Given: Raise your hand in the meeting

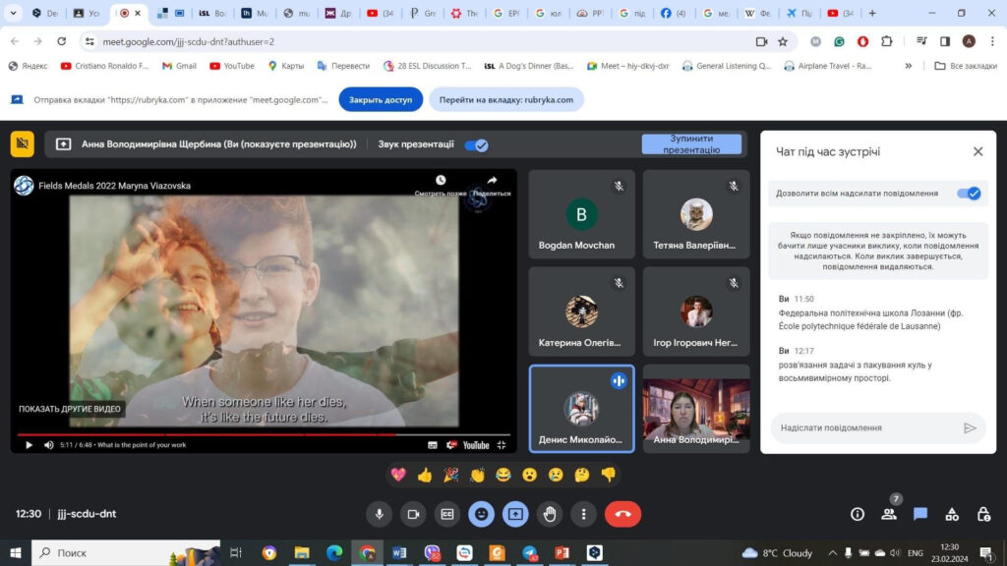Looking at the screenshot, I should coord(550,514).
